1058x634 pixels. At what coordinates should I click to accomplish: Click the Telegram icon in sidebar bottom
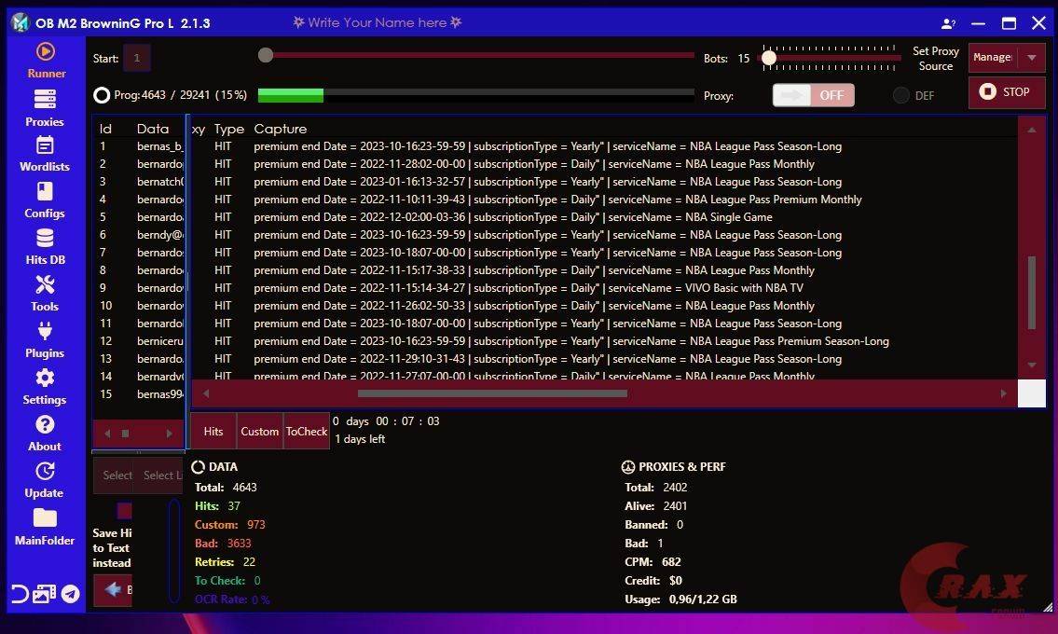(x=70, y=594)
